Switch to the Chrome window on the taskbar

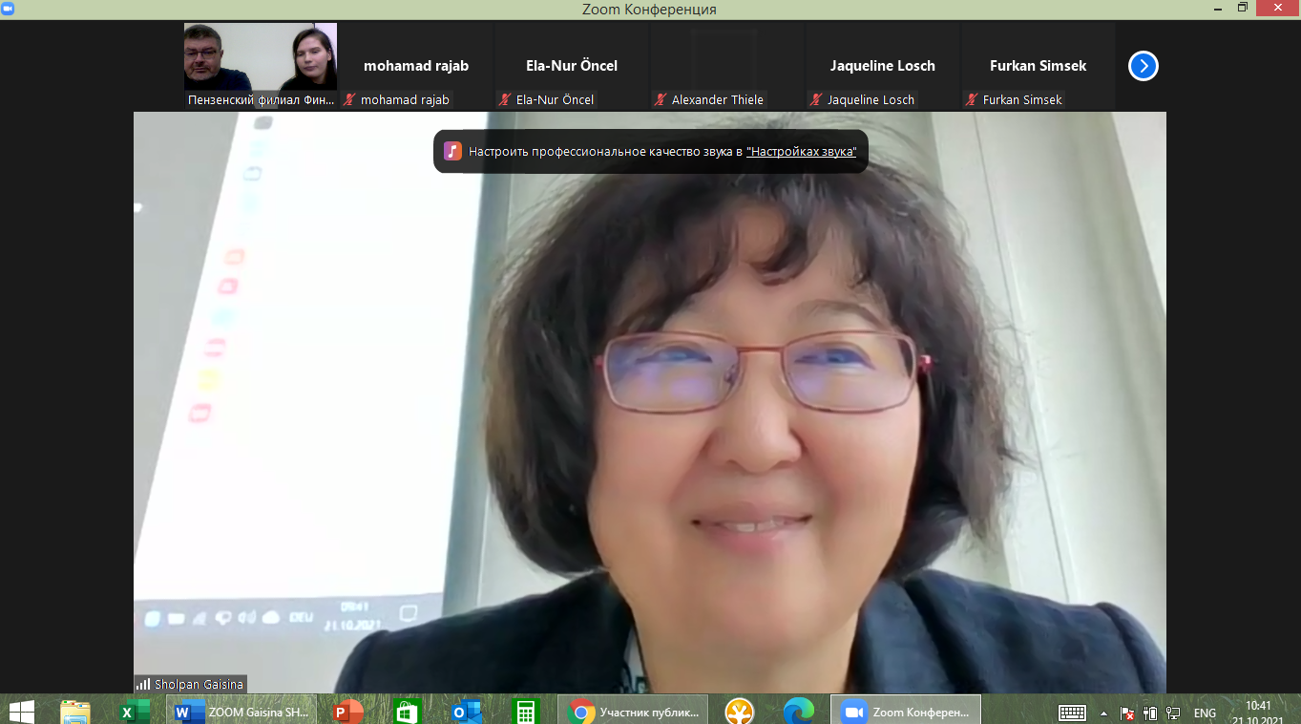(x=633, y=712)
